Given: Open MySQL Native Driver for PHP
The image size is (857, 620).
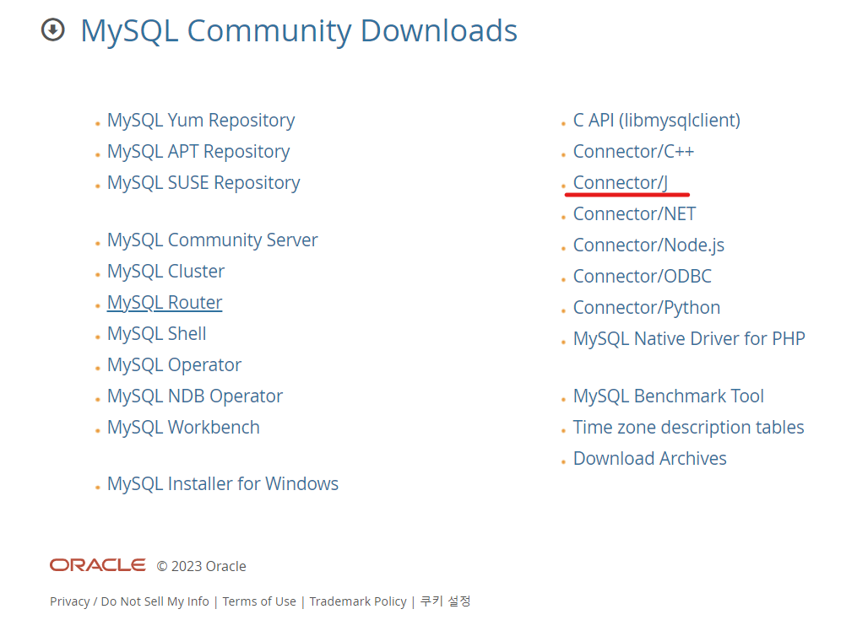Looking at the screenshot, I should click(689, 338).
